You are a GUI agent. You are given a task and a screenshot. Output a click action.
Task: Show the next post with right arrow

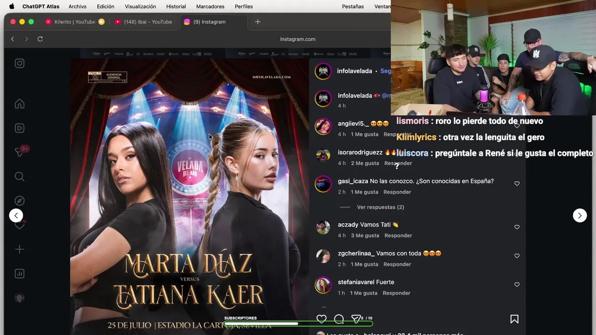pyautogui.click(x=580, y=215)
